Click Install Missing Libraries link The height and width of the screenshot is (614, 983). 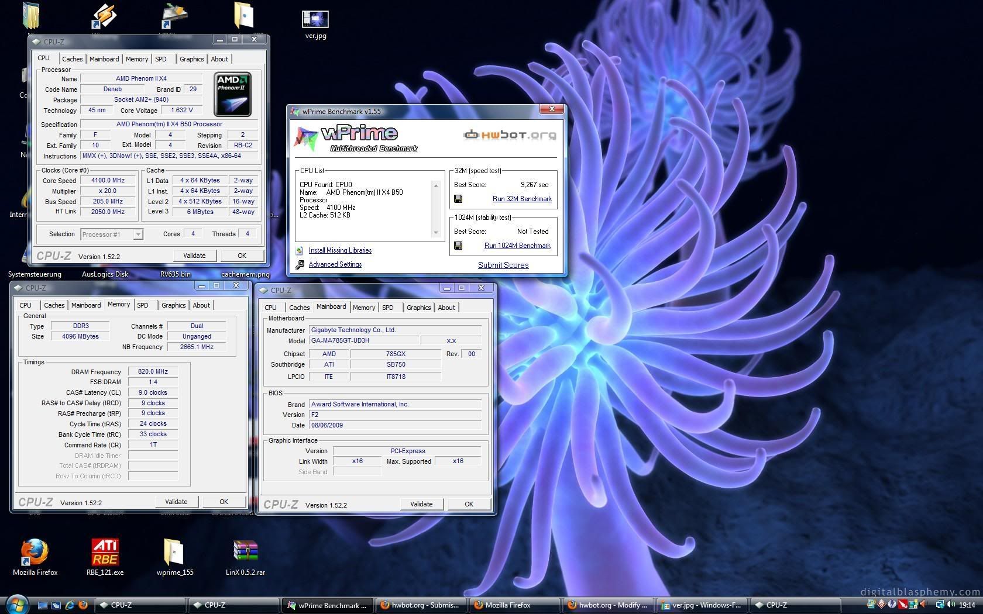pyautogui.click(x=340, y=250)
